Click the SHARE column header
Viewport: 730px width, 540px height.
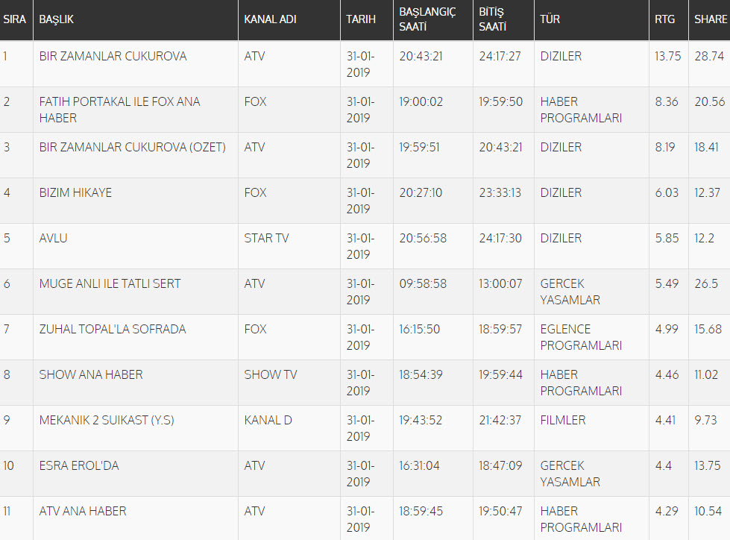(710, 19)
